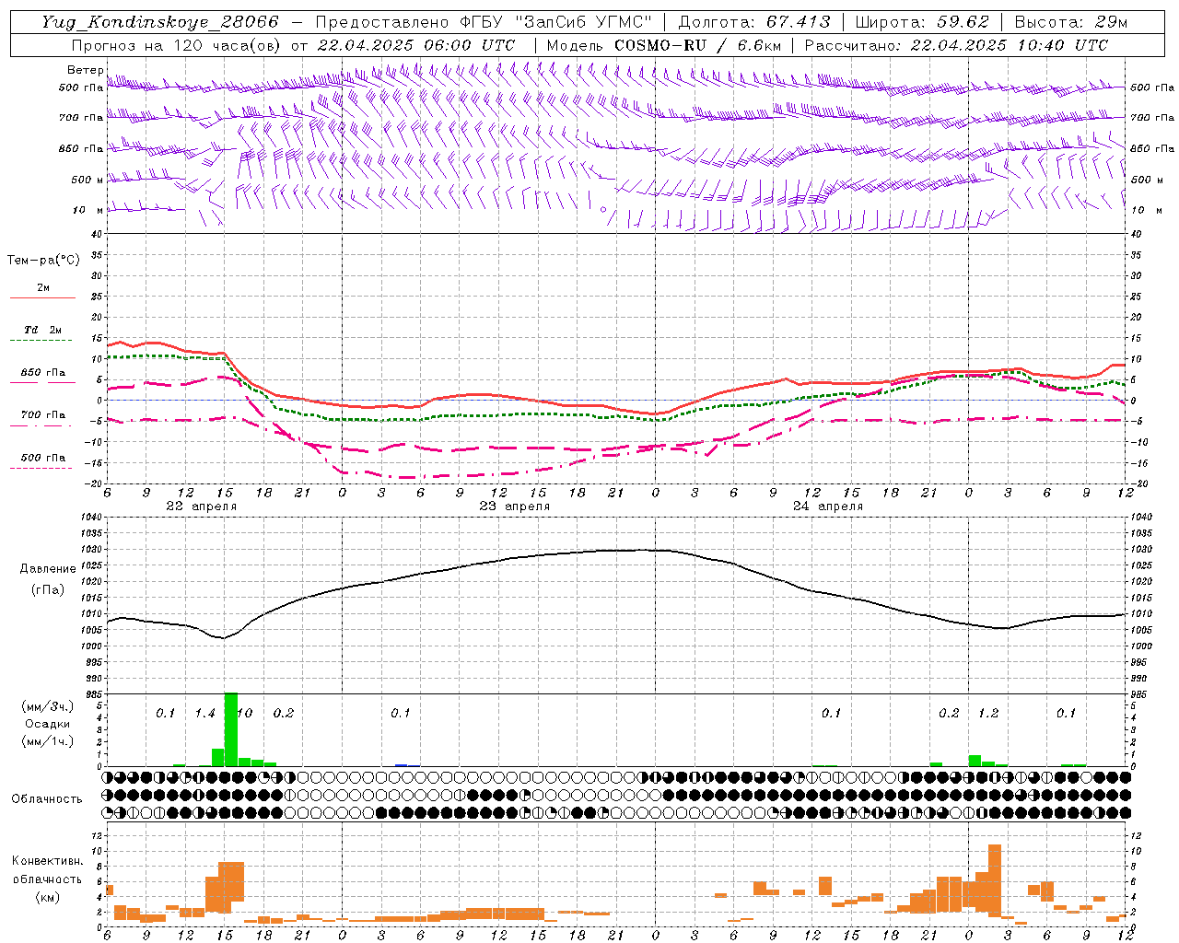Click the 1.4 precipitation value
1179x943 pixels.
tap(204, 713)
